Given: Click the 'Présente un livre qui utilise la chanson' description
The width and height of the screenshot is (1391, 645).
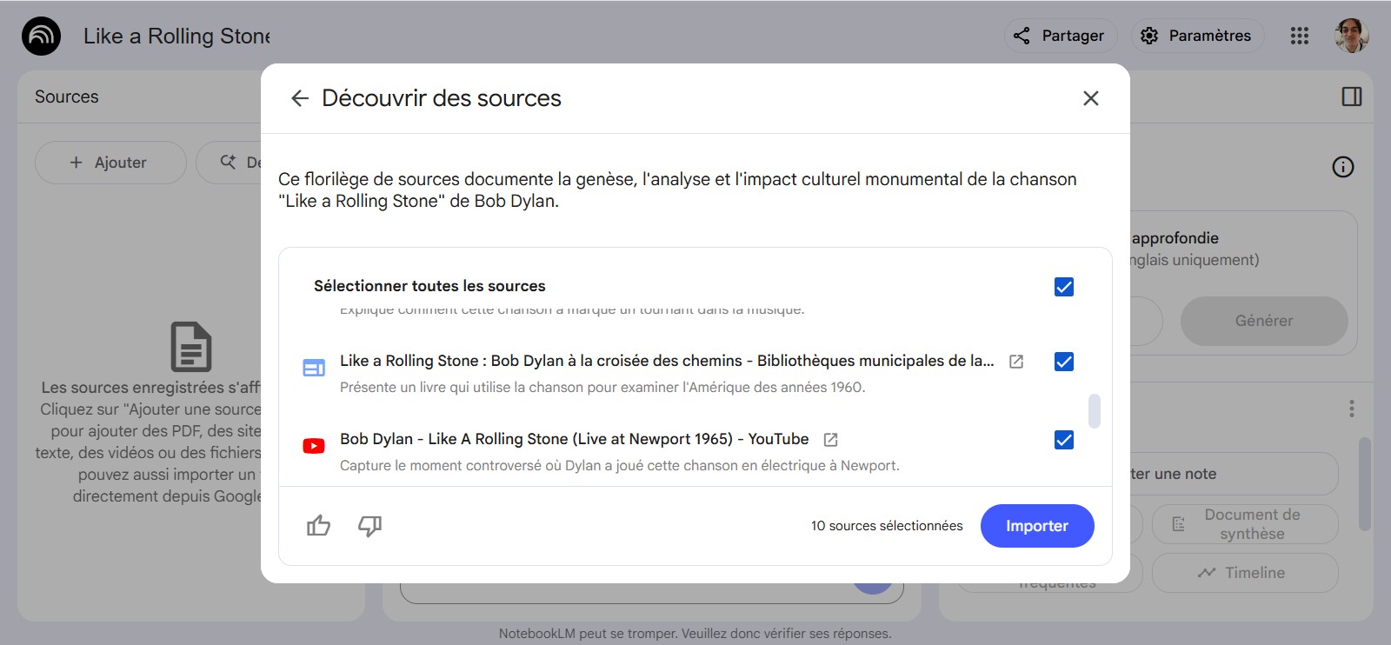Looking at the screenshot, I should [x=602, y=388].
